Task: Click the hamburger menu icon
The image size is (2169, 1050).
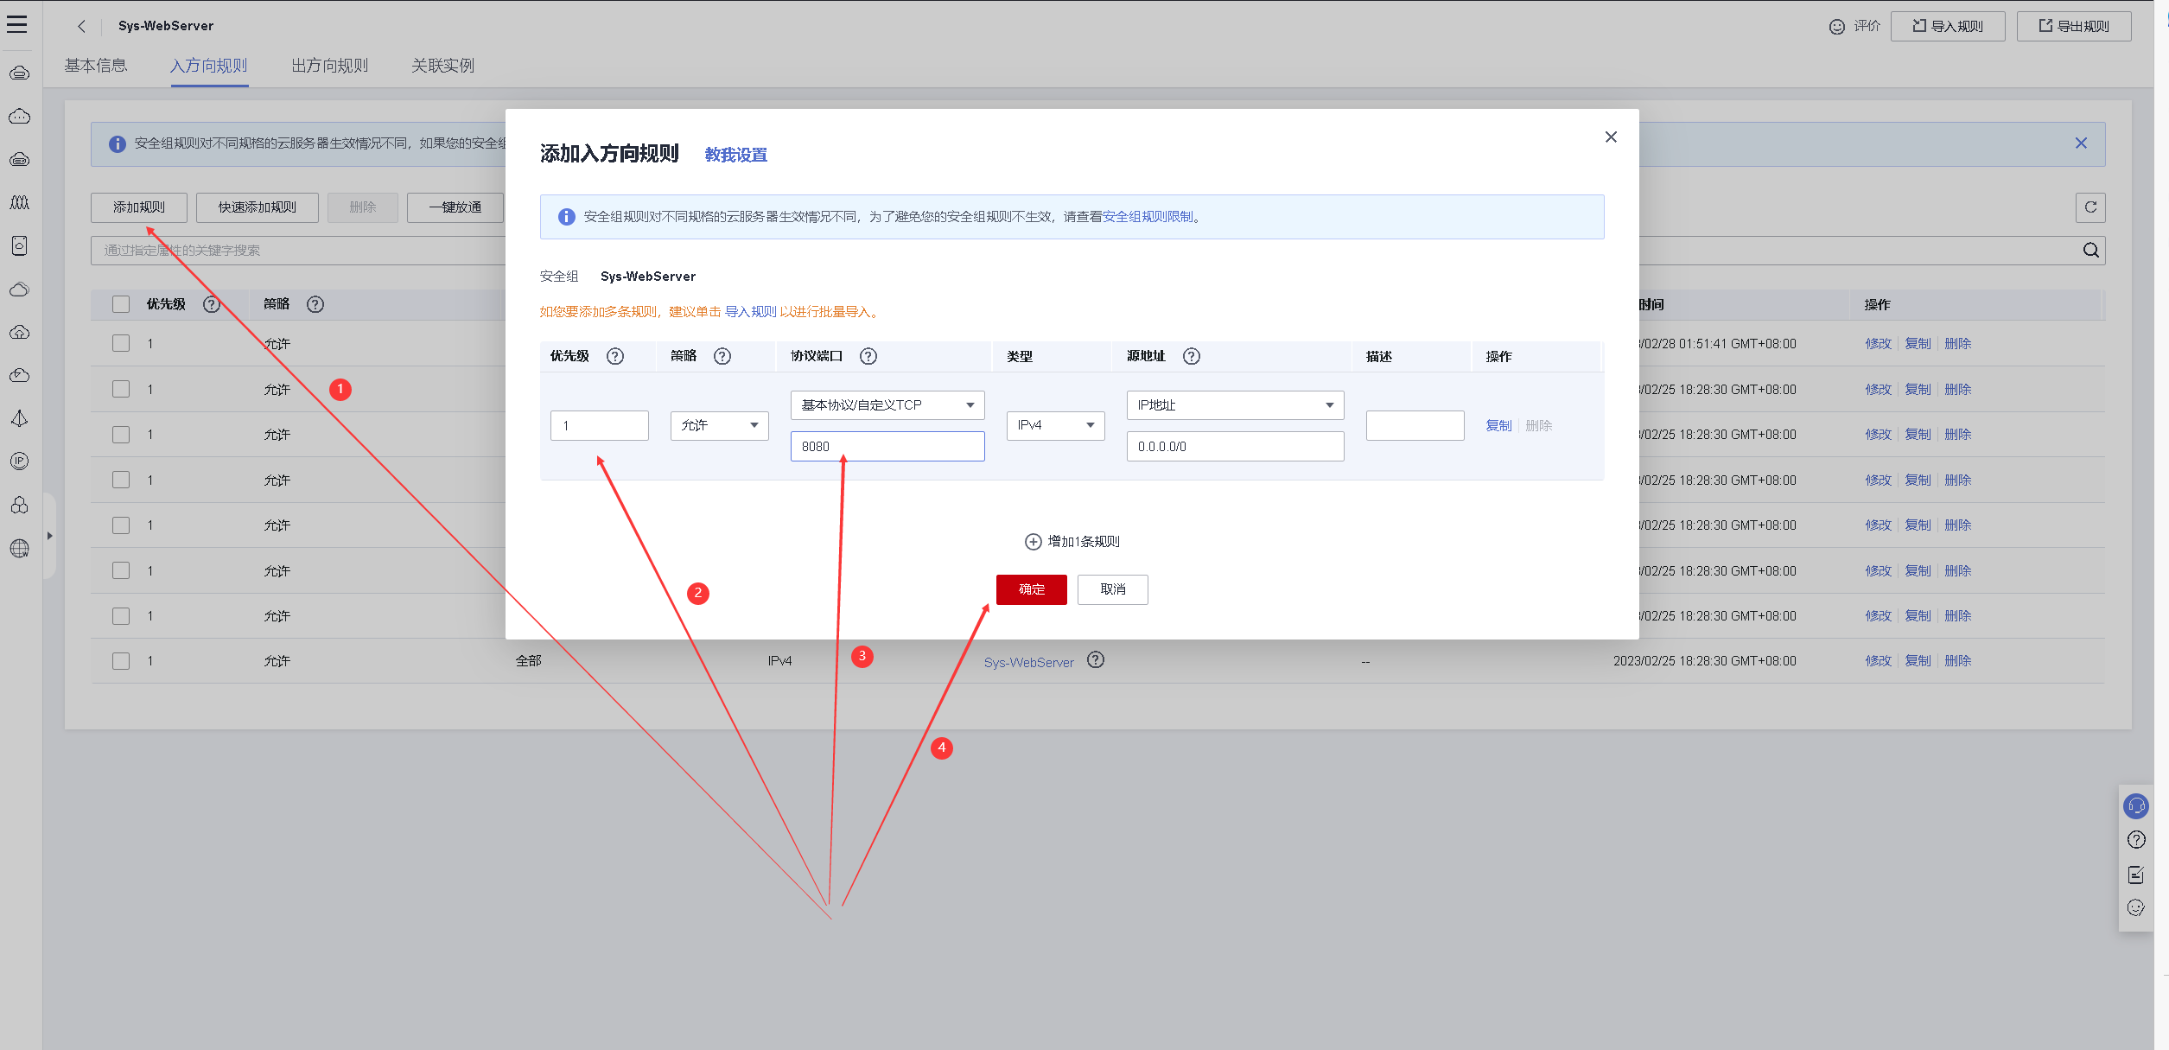Action: tap(17, 24)
